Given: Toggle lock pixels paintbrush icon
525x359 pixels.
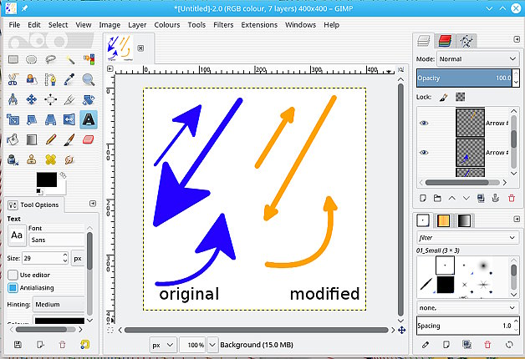Looking at the screenshot, I should 444,98.
